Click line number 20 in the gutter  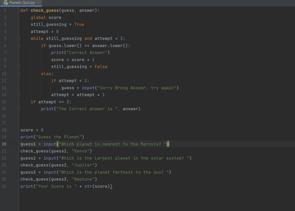point(4,144)
